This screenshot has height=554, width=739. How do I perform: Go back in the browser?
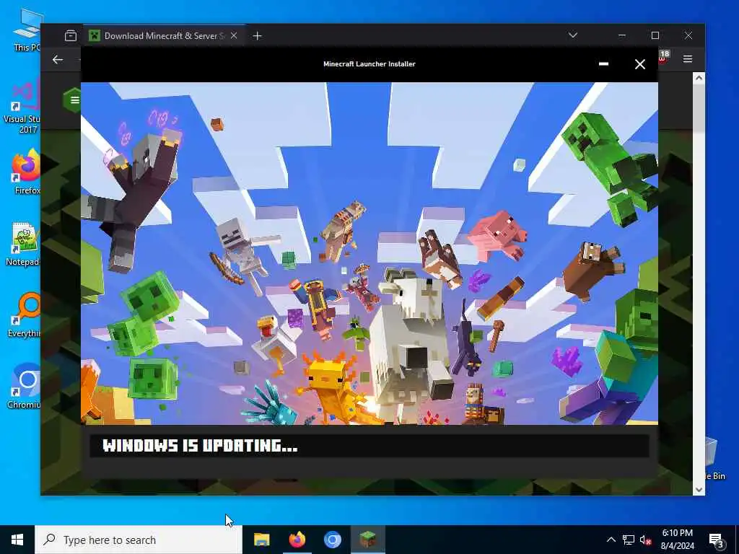58,59
